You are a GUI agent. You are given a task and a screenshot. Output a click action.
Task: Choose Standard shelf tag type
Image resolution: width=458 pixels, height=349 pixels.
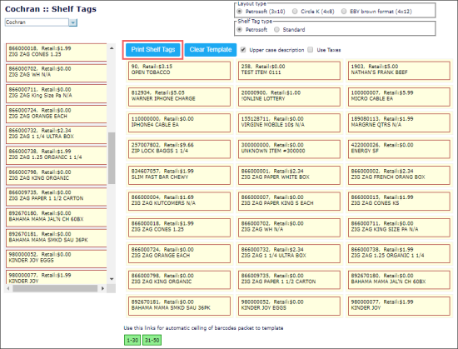click(x=276, y=29)
